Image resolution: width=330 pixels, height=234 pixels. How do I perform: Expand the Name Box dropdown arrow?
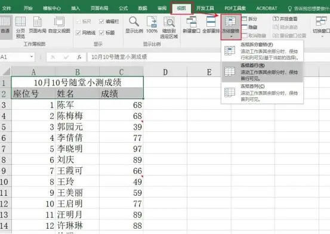pyautogui.click(x=32, y=57)
